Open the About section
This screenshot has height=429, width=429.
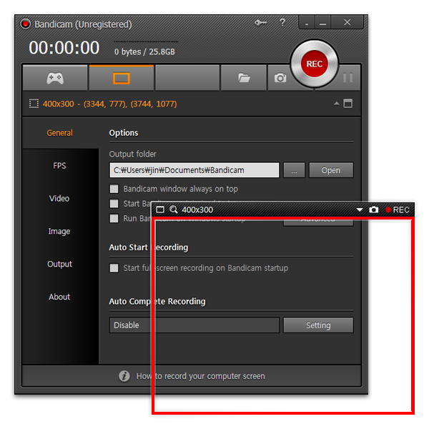coord(59,297)
